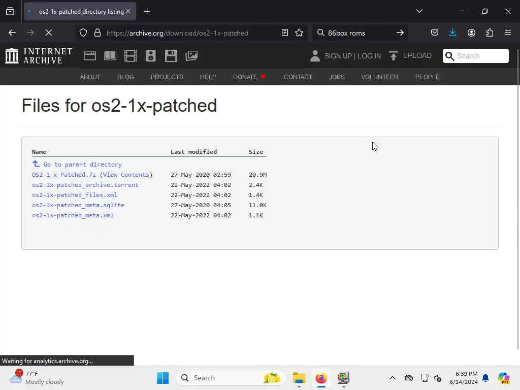520x390 pixels.
Task: Open File Explorer from taskbar
Action: pos(299,378)
